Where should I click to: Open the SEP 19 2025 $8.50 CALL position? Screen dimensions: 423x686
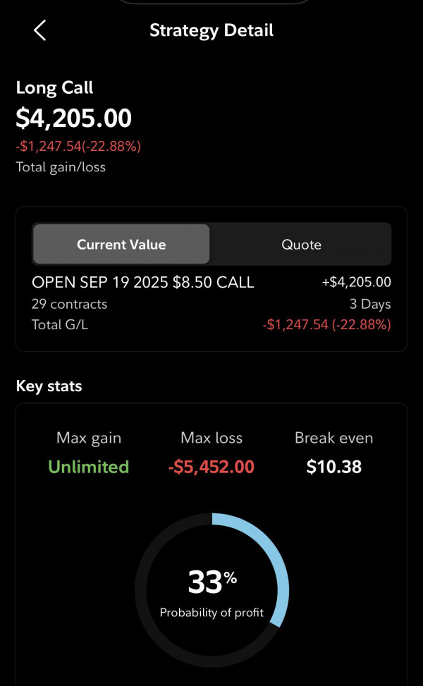(142, 283)
